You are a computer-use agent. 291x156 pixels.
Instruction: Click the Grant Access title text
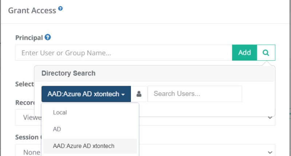32,11
